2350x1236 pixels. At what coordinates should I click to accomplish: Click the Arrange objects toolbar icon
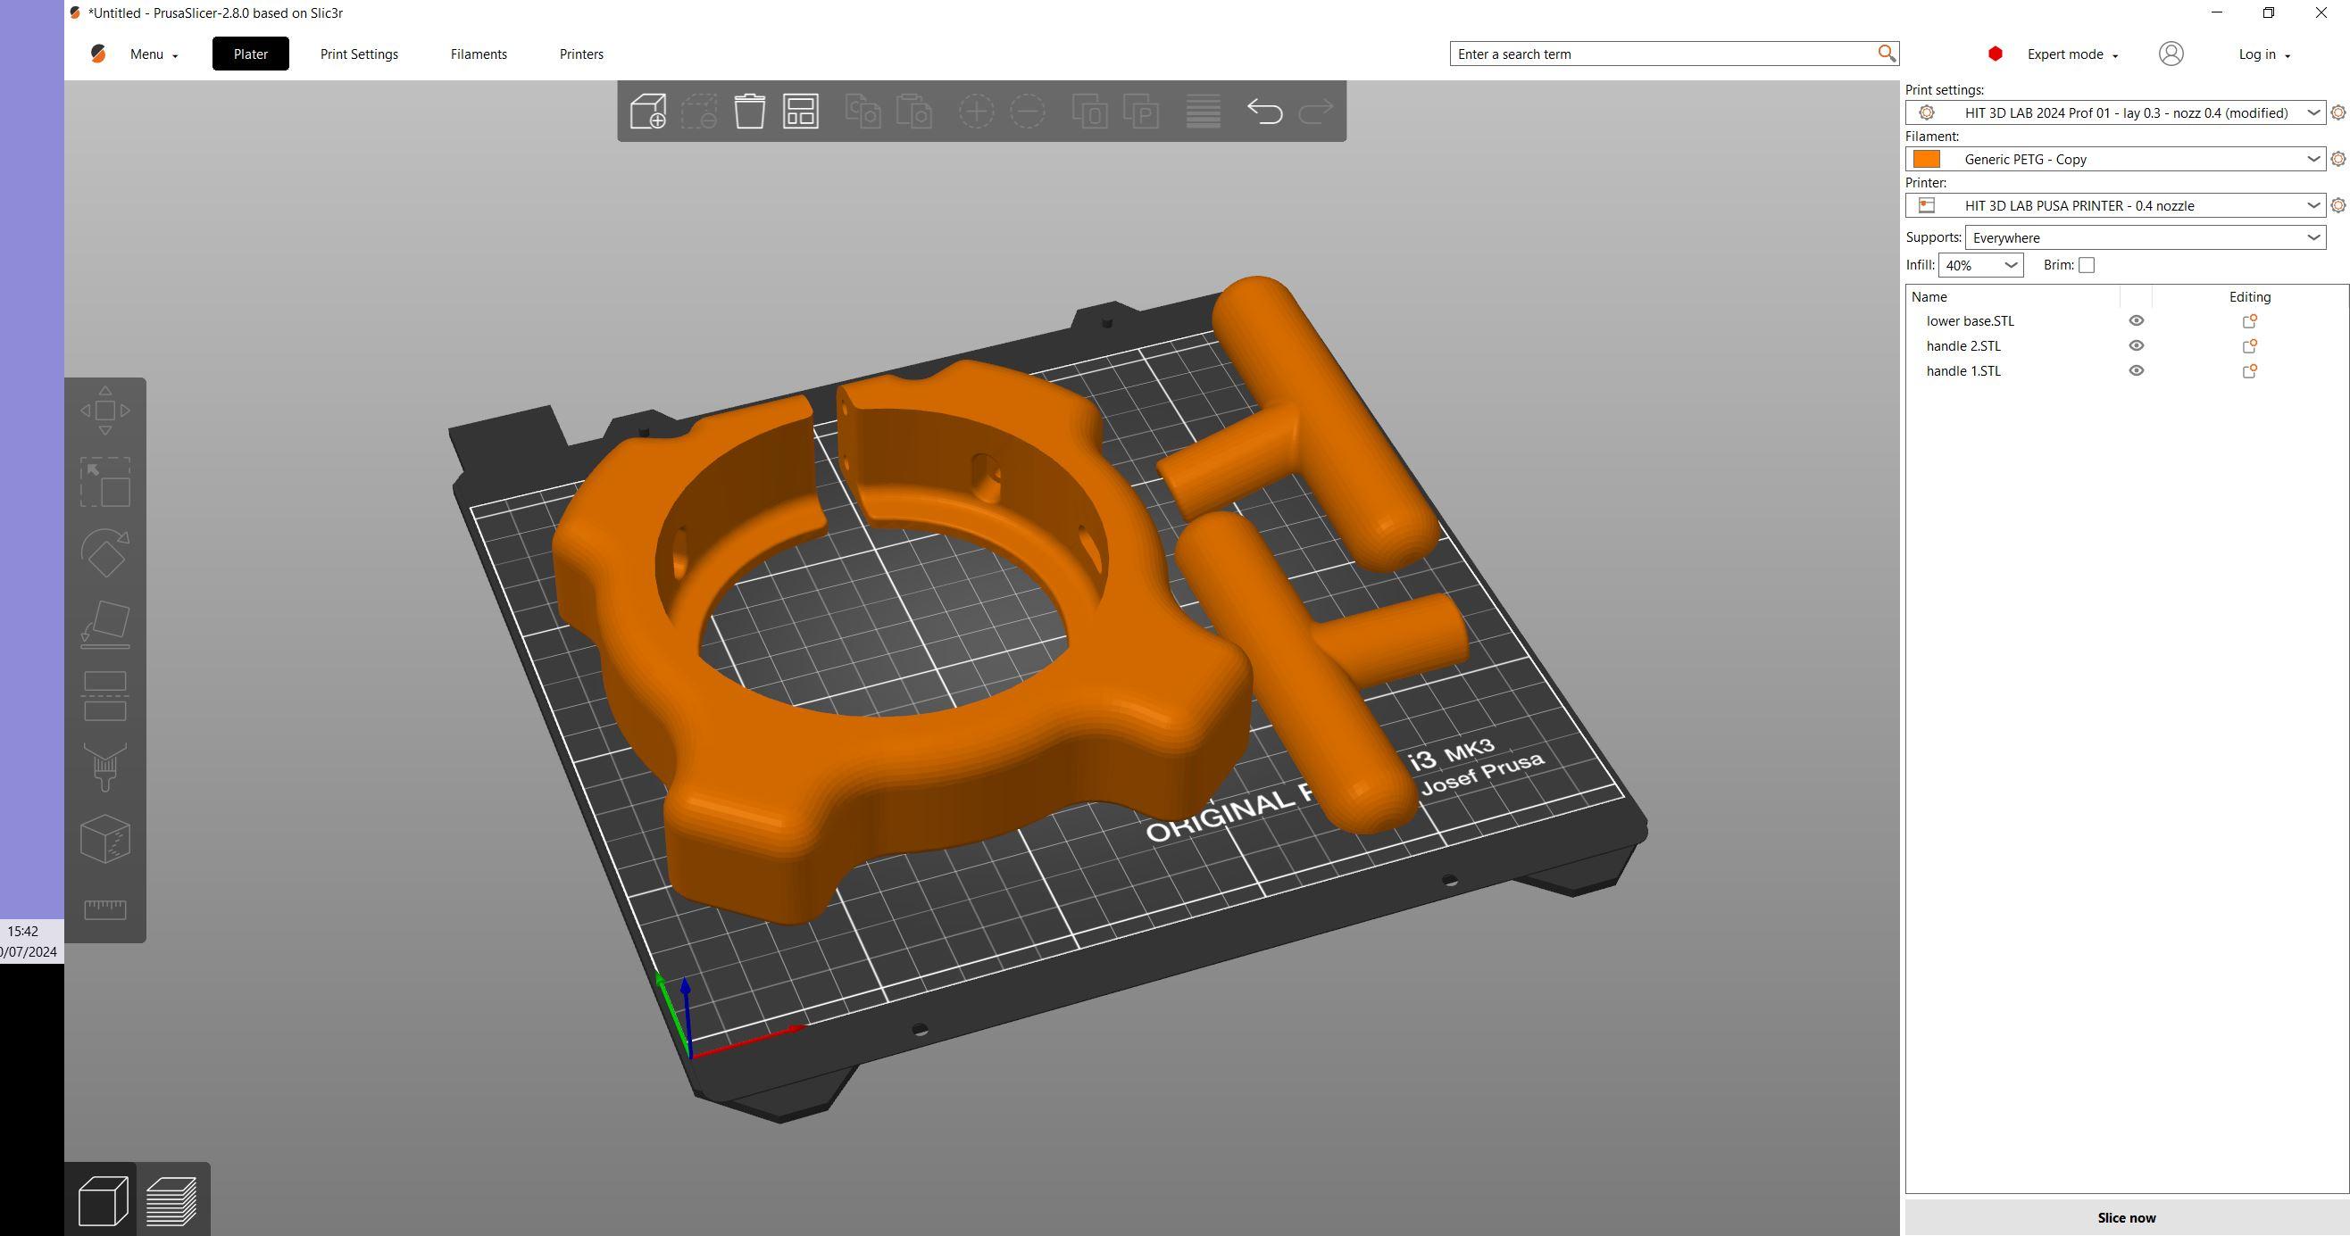[801, 112]
